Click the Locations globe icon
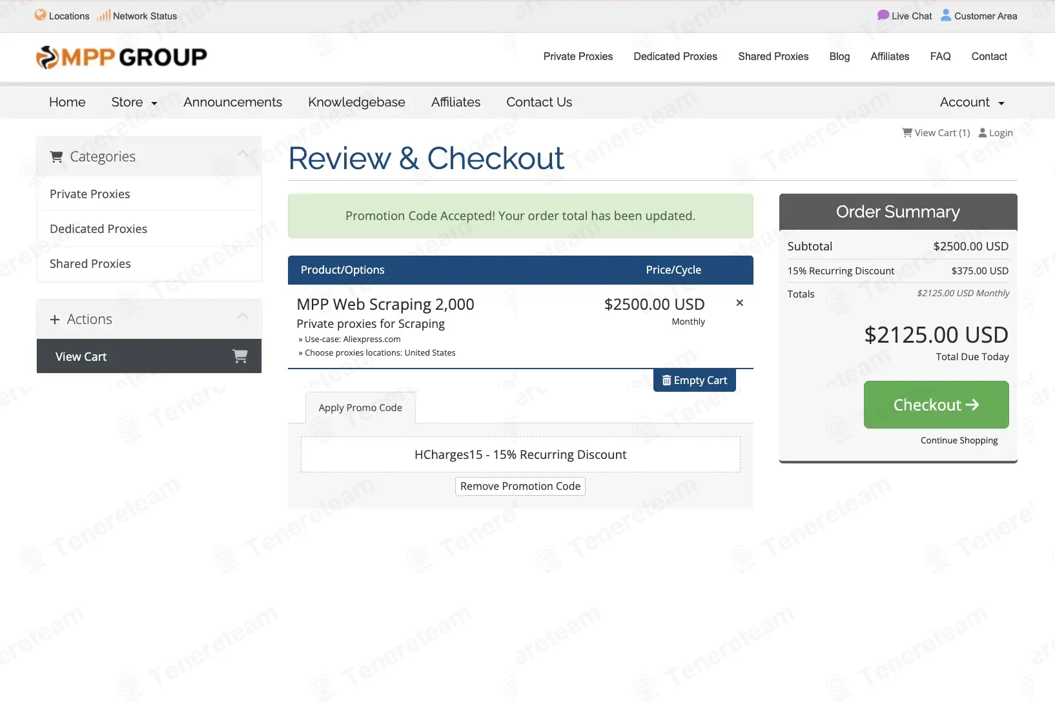1055x719 pixels. 41,15
